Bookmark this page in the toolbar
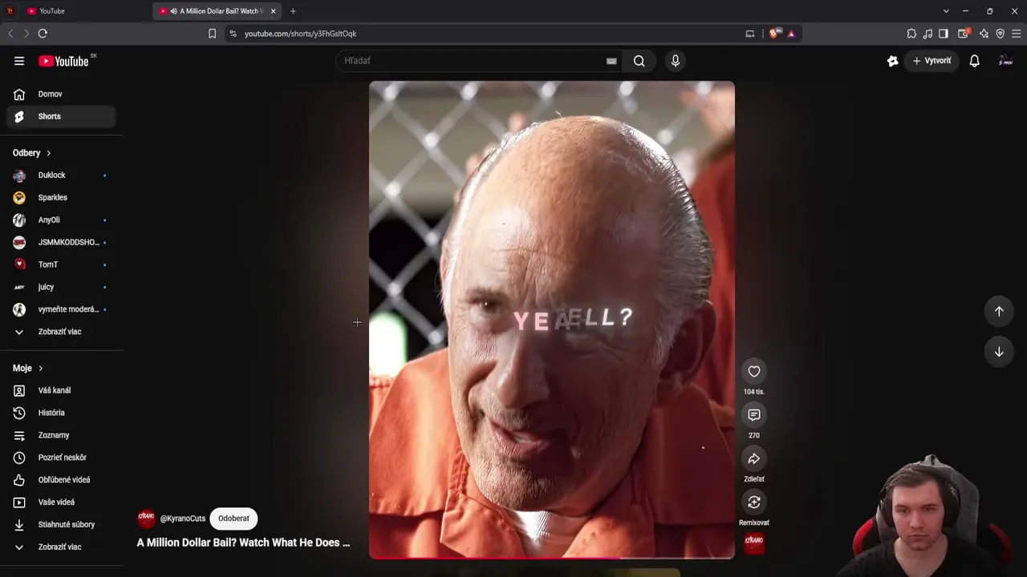This screenshot has height=577, width=1027. coord(212,34)
